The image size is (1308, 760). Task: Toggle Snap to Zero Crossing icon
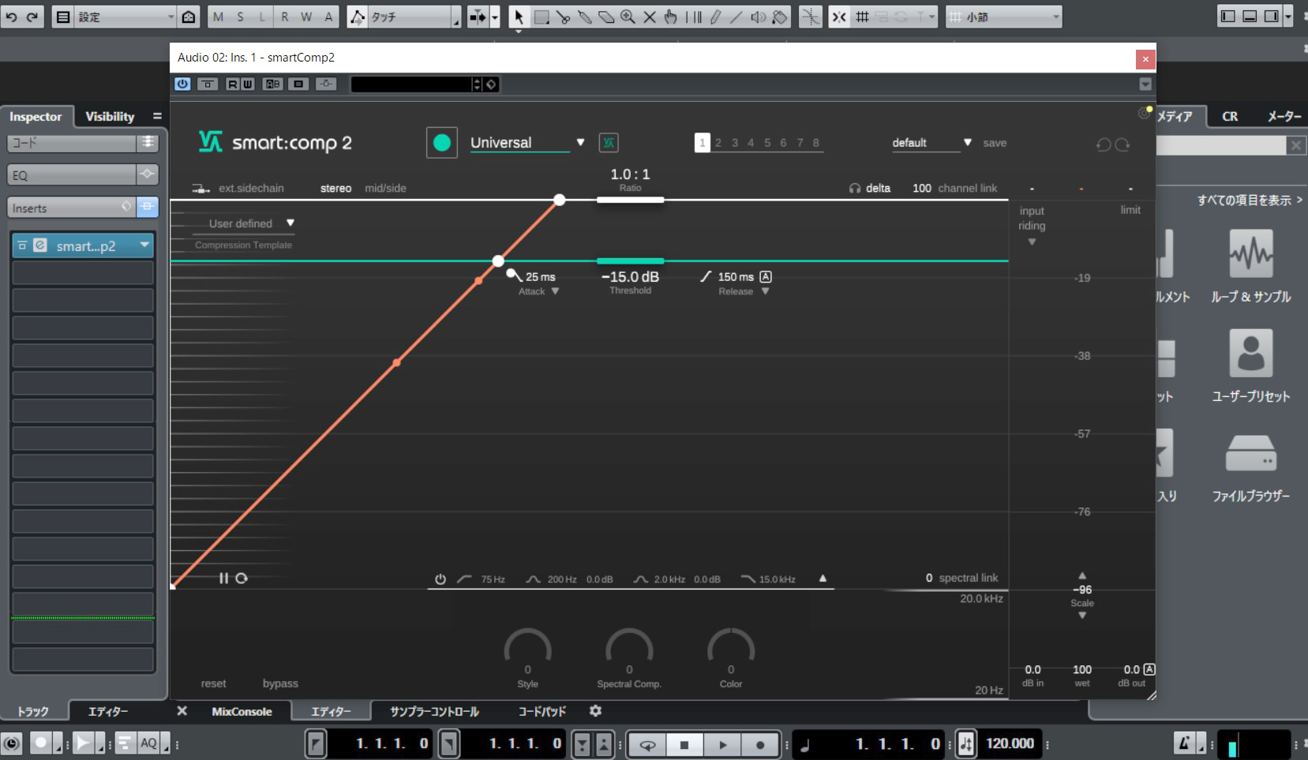click(810, 17)
